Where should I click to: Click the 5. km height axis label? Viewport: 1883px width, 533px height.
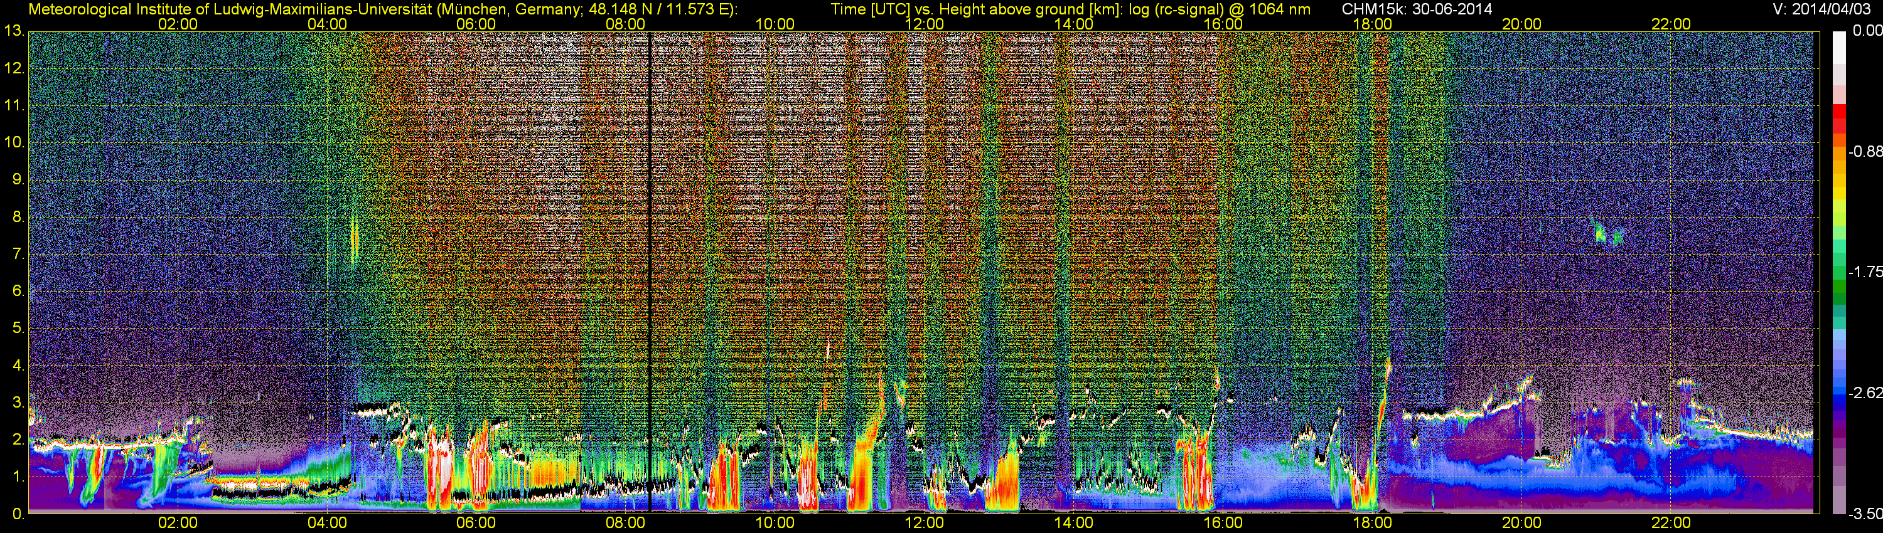click(x=18, y=329)
